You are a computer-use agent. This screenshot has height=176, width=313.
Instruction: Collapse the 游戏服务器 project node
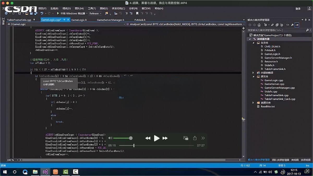click(249, 39)
